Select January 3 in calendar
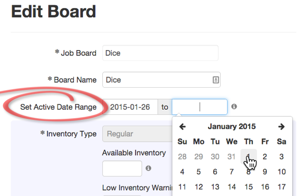The width and height of the screenshot is (301, 196). coord(281,157)
